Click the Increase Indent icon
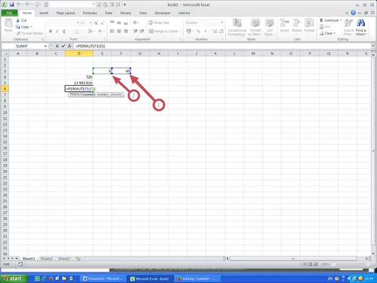The width and height of the screenshot is (377, 283). point(142,31)
